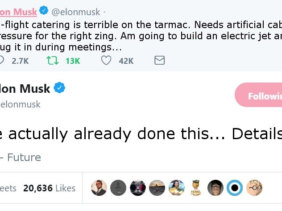Click the Future source label
Image resolution: width=282 pixels, height=211 pixels.
[24, 157]
